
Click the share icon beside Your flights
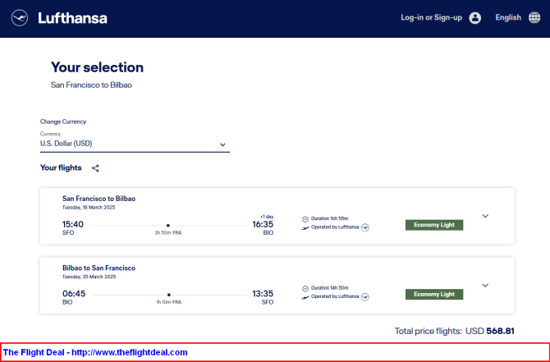[95, 168]
